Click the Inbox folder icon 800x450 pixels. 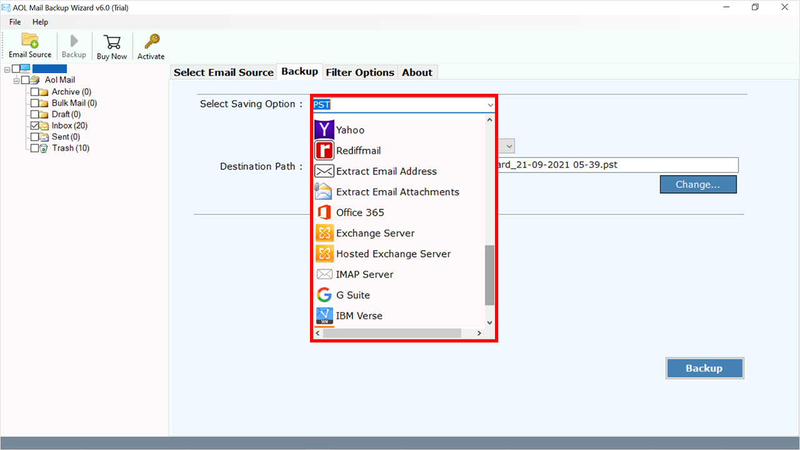click(x=44, y=126)
